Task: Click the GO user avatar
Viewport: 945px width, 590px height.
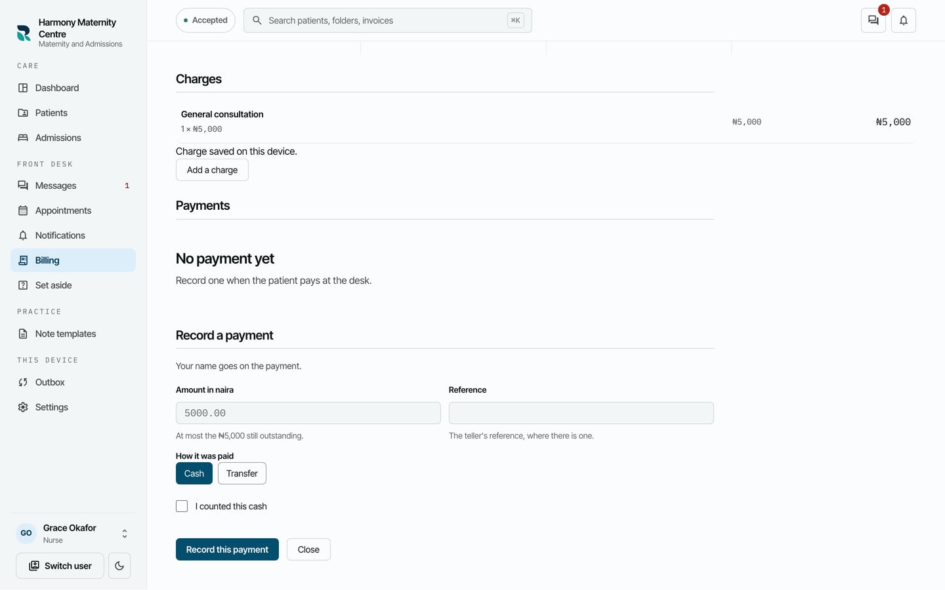Action: tap(26, 533)
